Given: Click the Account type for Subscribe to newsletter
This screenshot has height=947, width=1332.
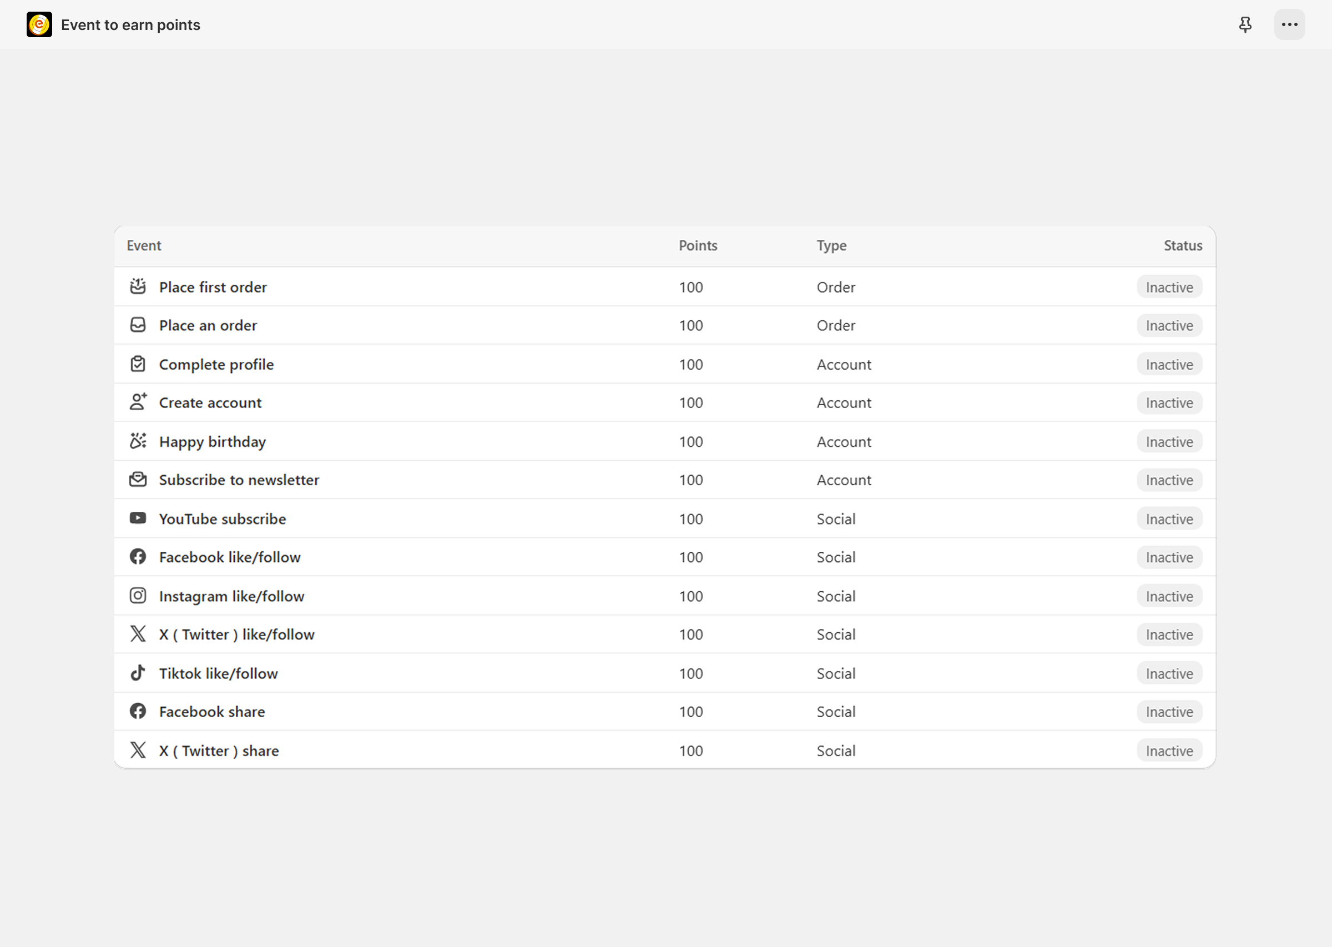Looking at the screenshot, I should point(844,480).
